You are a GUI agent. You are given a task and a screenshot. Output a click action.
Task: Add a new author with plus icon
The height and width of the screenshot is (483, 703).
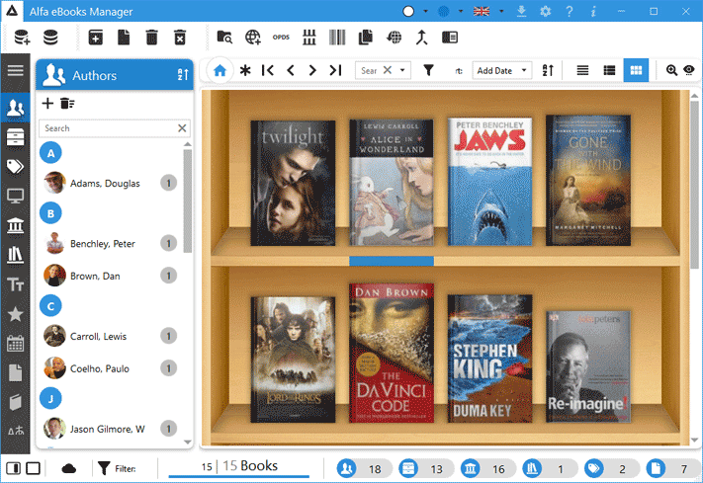tap(47, 103)
